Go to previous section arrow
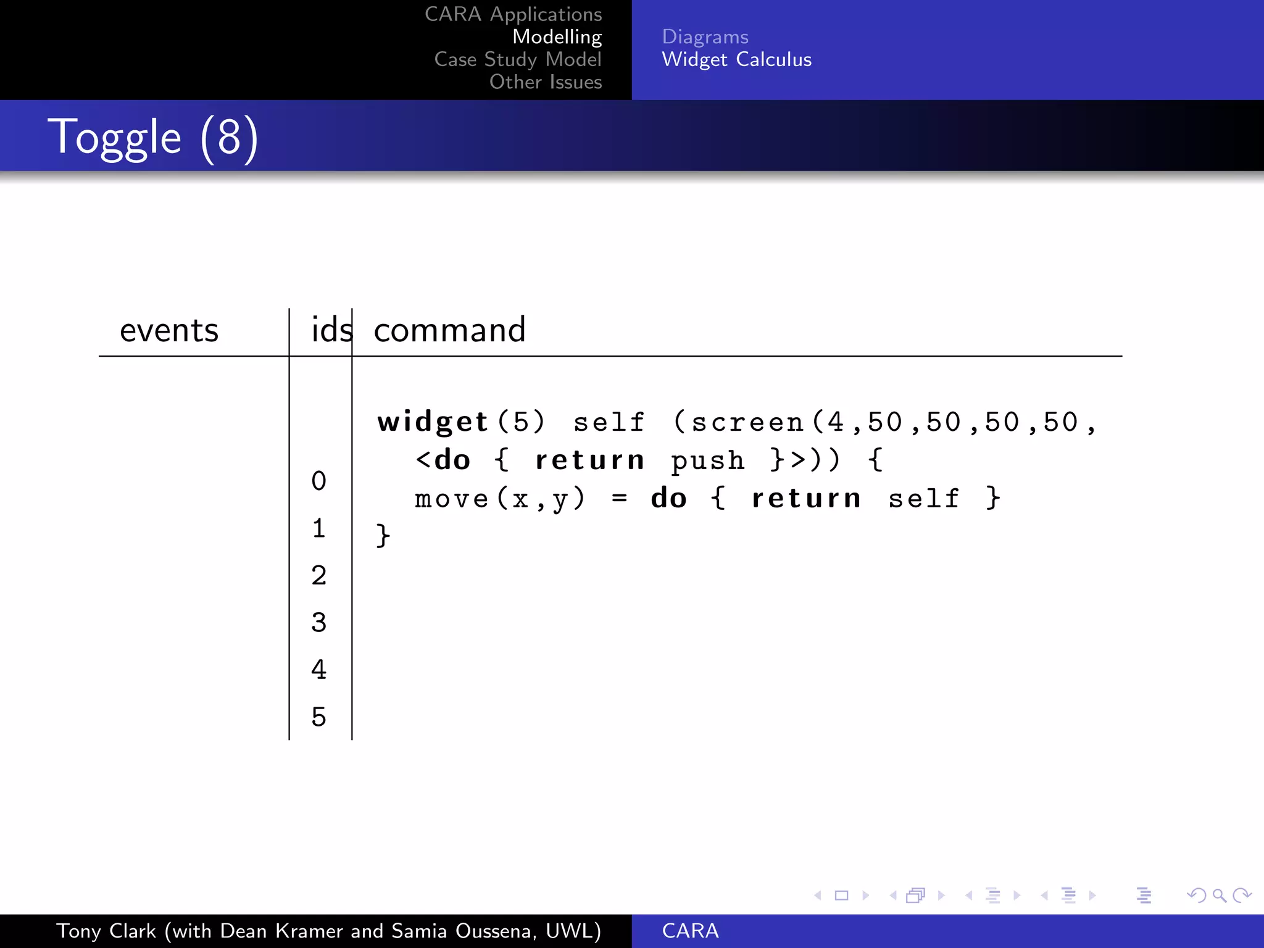 tap(1044, 895)
